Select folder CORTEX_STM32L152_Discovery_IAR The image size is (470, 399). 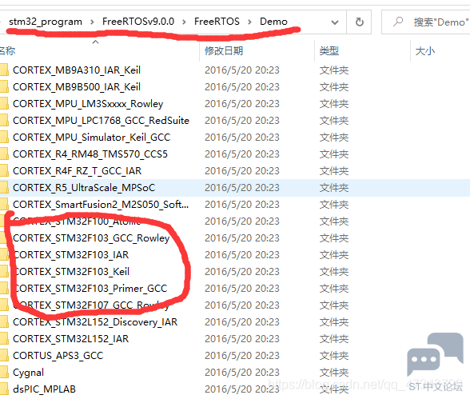point(95,322)
